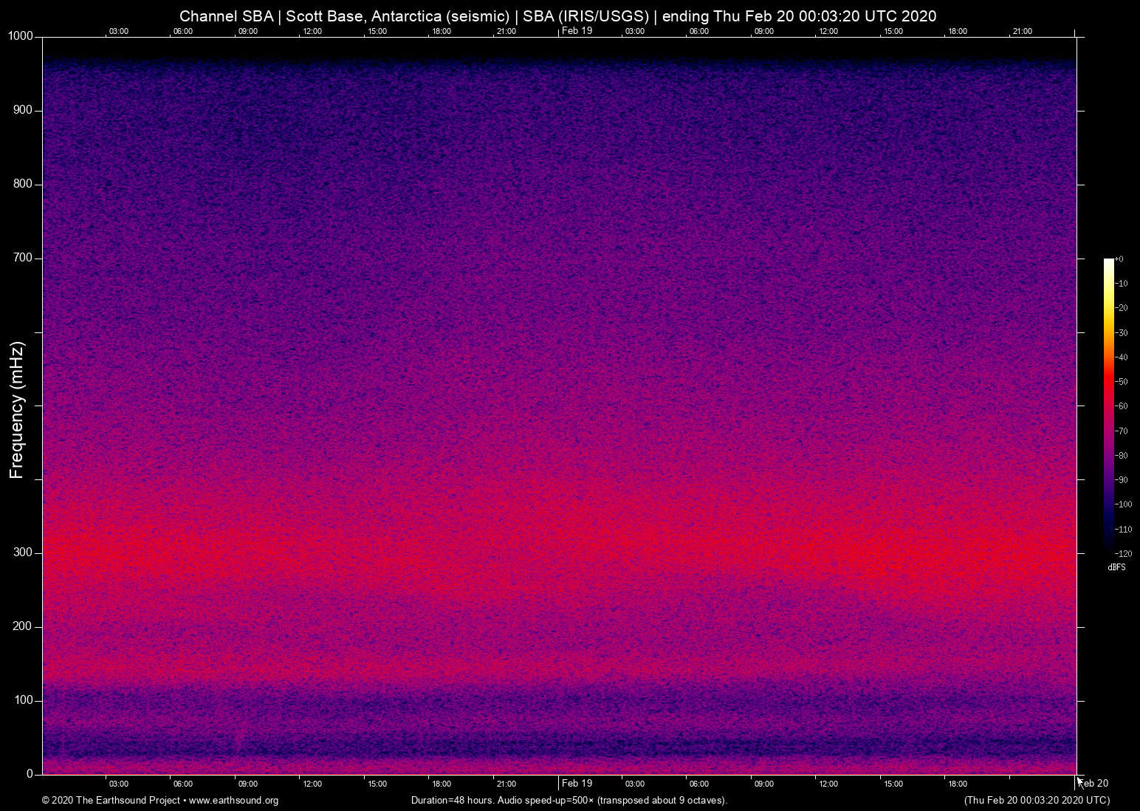The height and width of the screenshot is (811, 1140).
Task: Click the '-60' color scale value
Action: tap(1121, 406)
